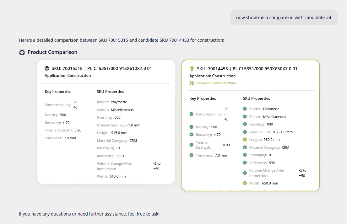Screen dimensions: 347x224
Task: Click Application: Construction in the candidate card
Action: coord(213,76)
